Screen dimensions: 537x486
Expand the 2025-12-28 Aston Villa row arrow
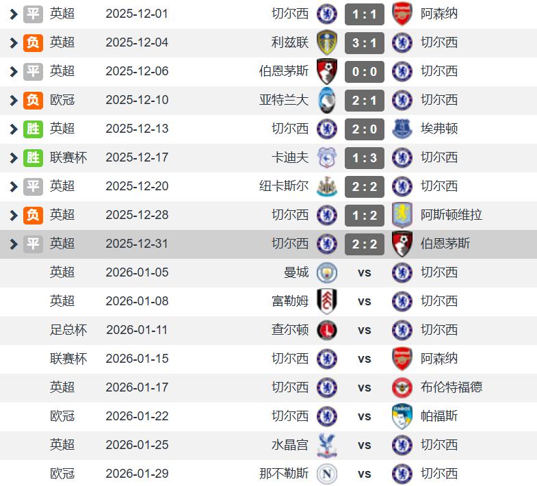14,215
